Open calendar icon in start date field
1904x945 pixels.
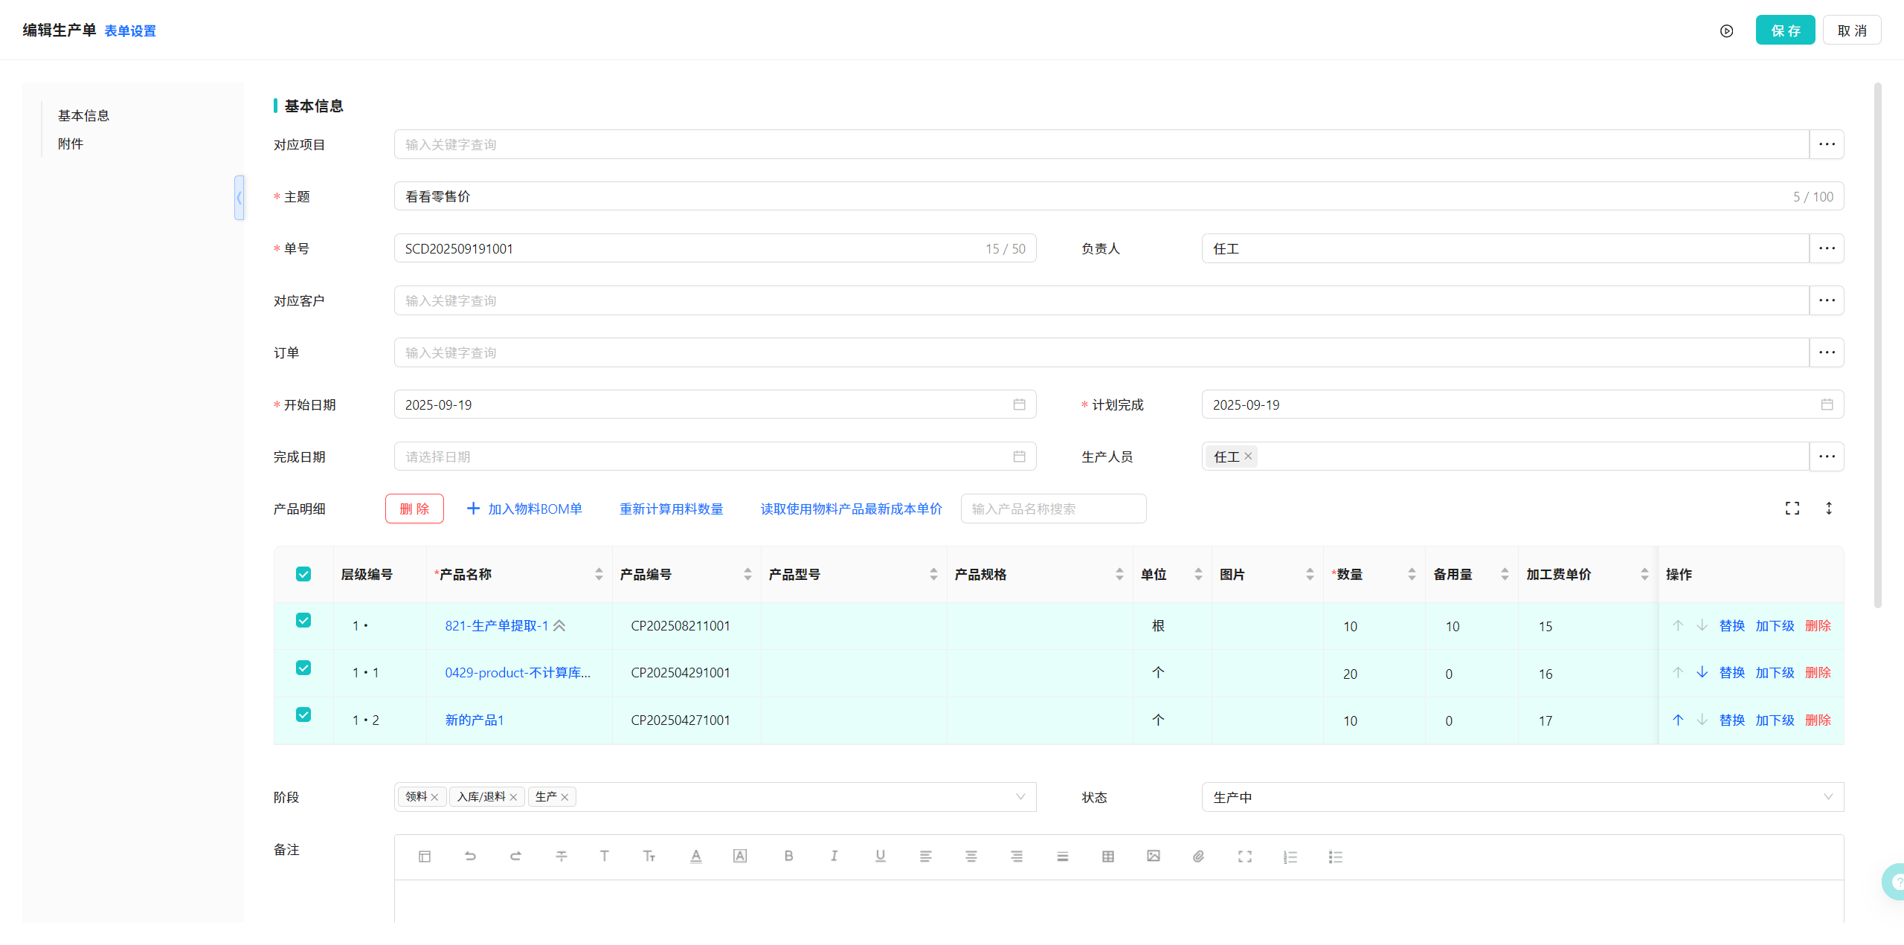[1019, 404]
